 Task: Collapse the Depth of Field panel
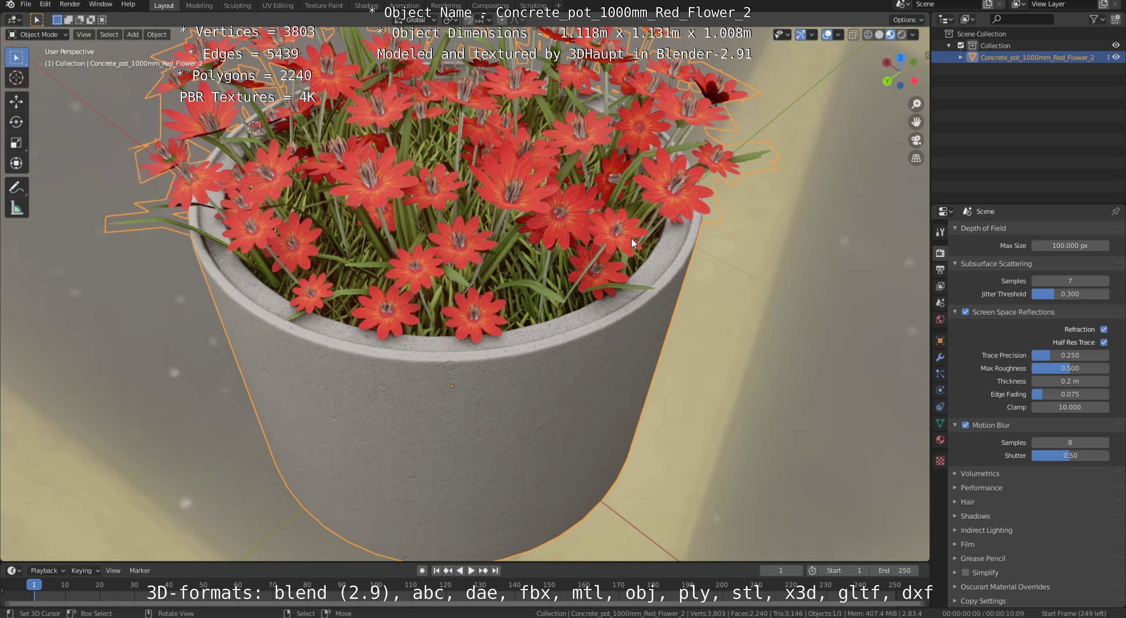pos(983,228)
